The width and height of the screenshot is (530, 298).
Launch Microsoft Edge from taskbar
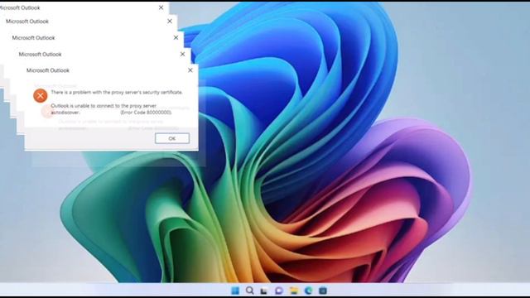point(308,291)
